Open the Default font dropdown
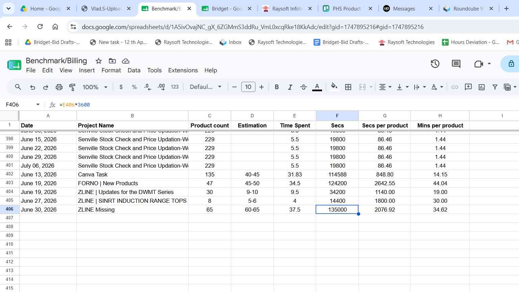519x292 pixels. point(205,87)
